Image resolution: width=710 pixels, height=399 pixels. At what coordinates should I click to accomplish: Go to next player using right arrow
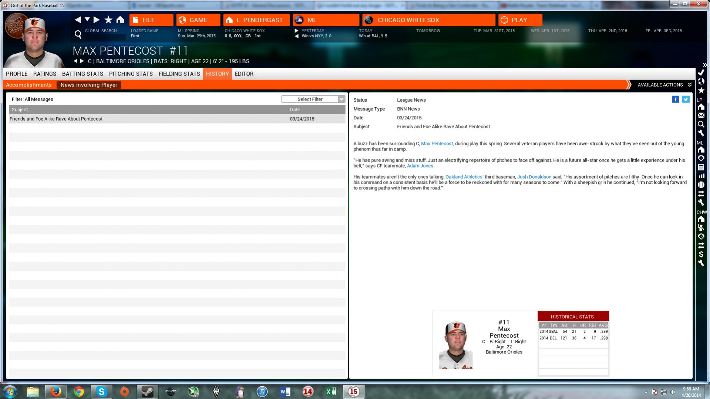(x=82, y=61)
